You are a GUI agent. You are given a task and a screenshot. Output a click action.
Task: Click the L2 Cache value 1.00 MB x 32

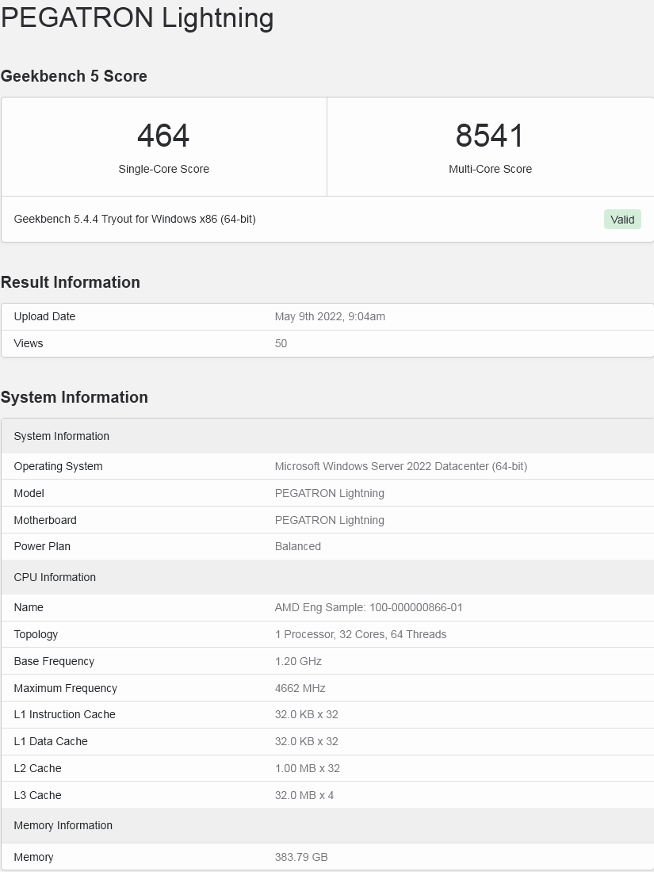[307, 768]
